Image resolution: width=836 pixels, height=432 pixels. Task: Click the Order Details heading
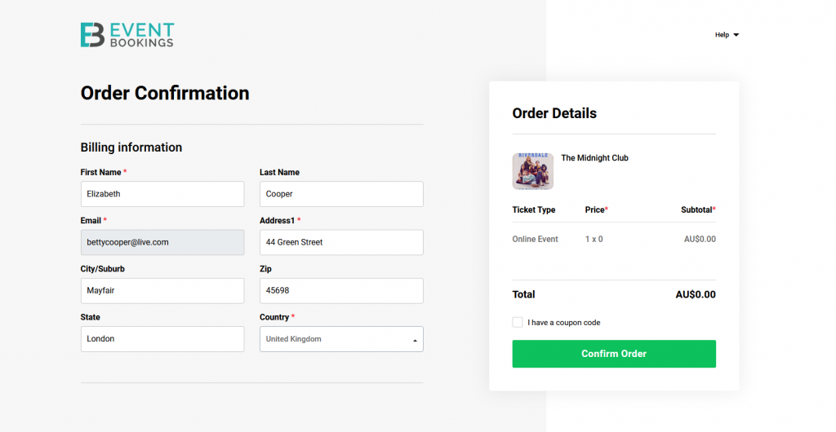[x=554, y=113]
